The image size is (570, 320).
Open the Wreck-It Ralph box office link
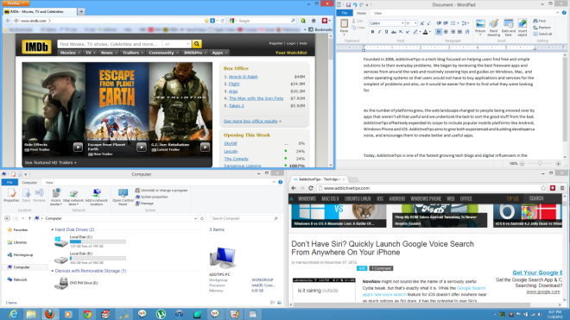244,77
